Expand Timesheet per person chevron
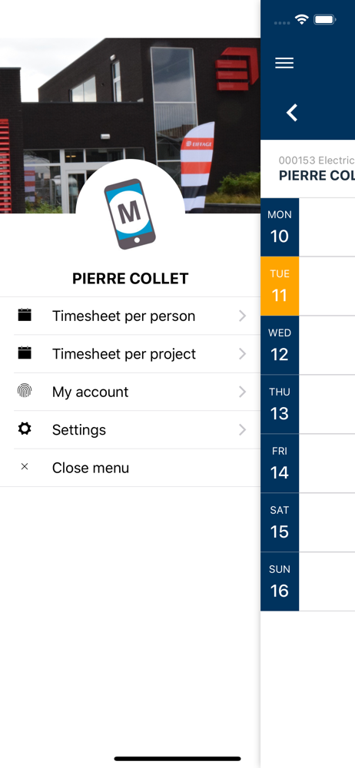The width and height of the screenshot is (355, 768). (242, 316)
